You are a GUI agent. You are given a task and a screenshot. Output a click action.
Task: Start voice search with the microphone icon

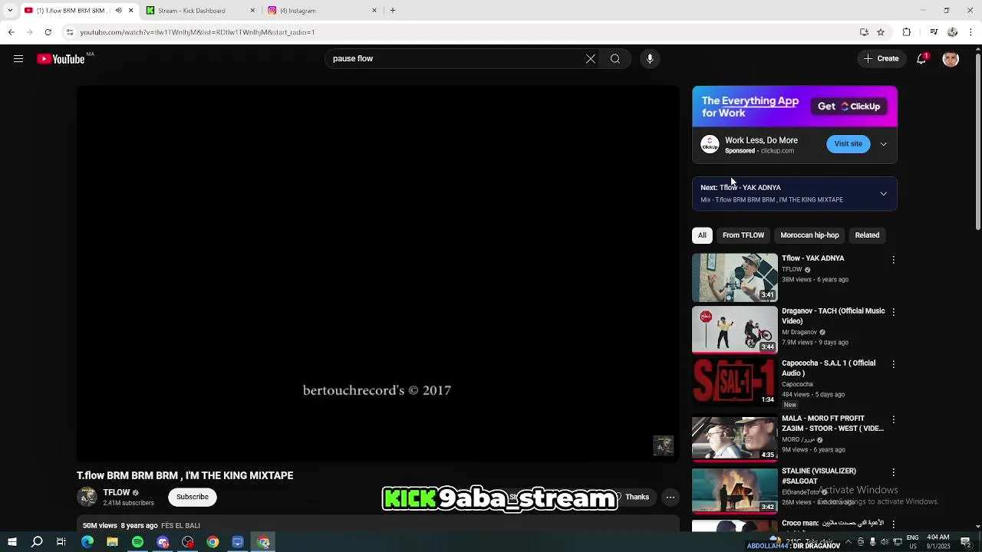(650, 59)
